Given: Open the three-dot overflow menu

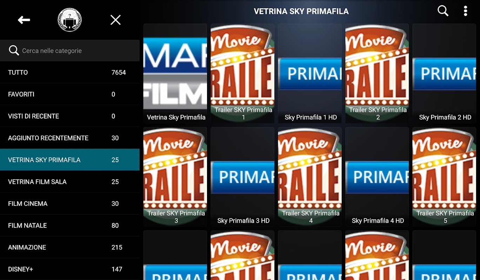Looking at the screenshot, I should pyautogui.click(x=465, y=11).
